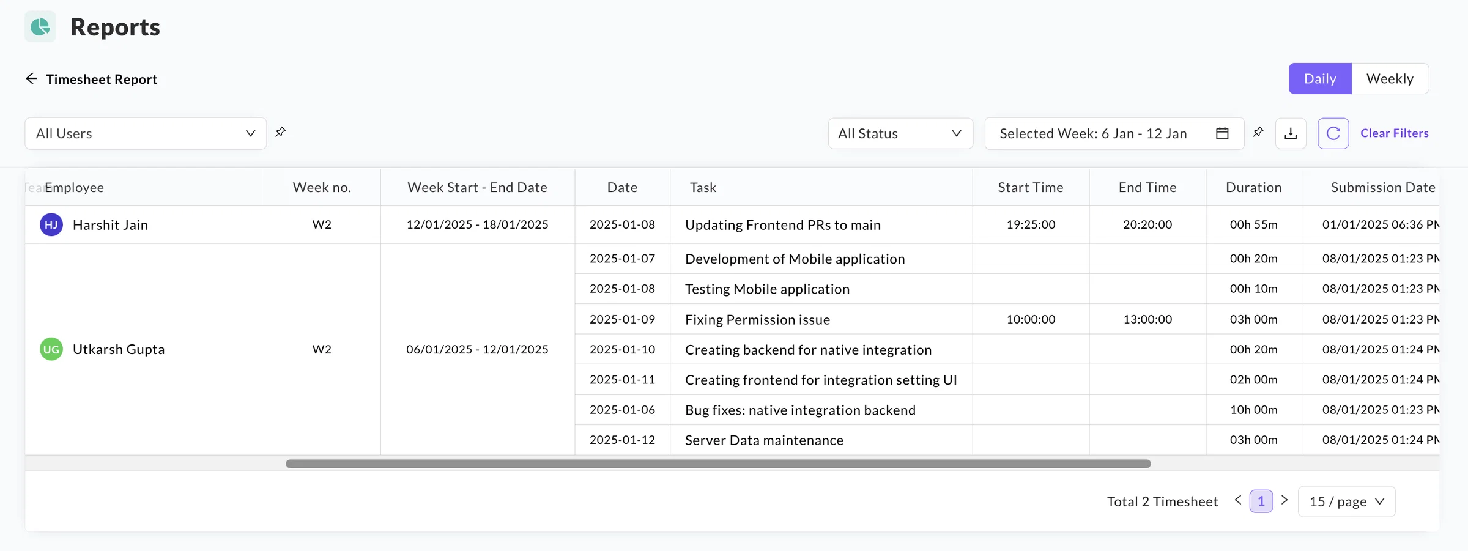Go back using the arrow beside Timesheet Report
Viewport: 1468px width, 551px height.
coord(31,79)
